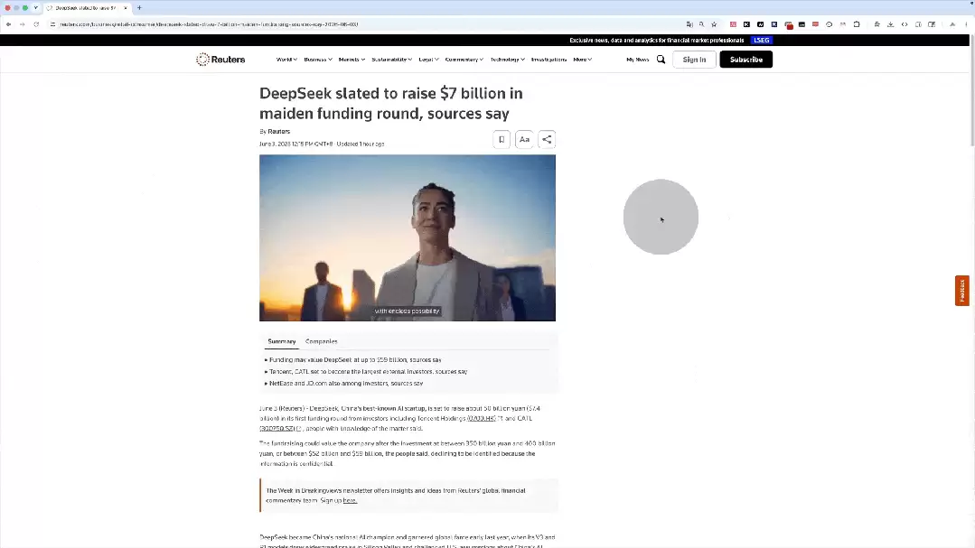Click the black W extension icon

(x=761, y=24)
